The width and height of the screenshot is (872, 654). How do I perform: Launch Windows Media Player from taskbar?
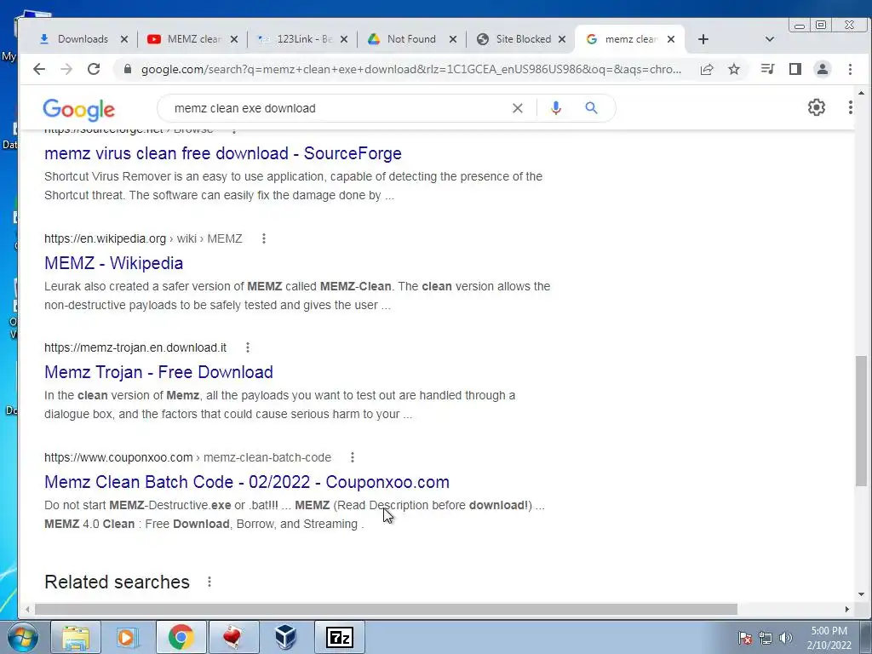coord(128,637)
